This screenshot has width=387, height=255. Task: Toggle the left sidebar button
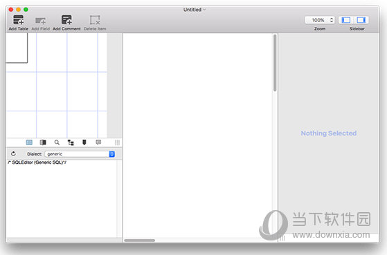346,20
